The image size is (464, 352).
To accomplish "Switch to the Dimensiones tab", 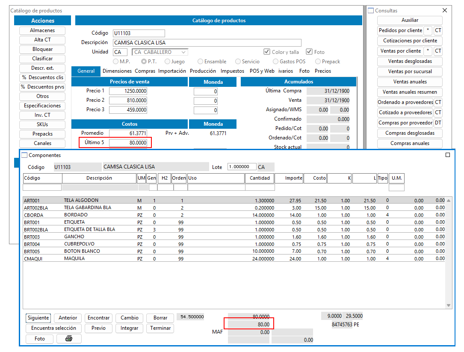I will 117,71.
